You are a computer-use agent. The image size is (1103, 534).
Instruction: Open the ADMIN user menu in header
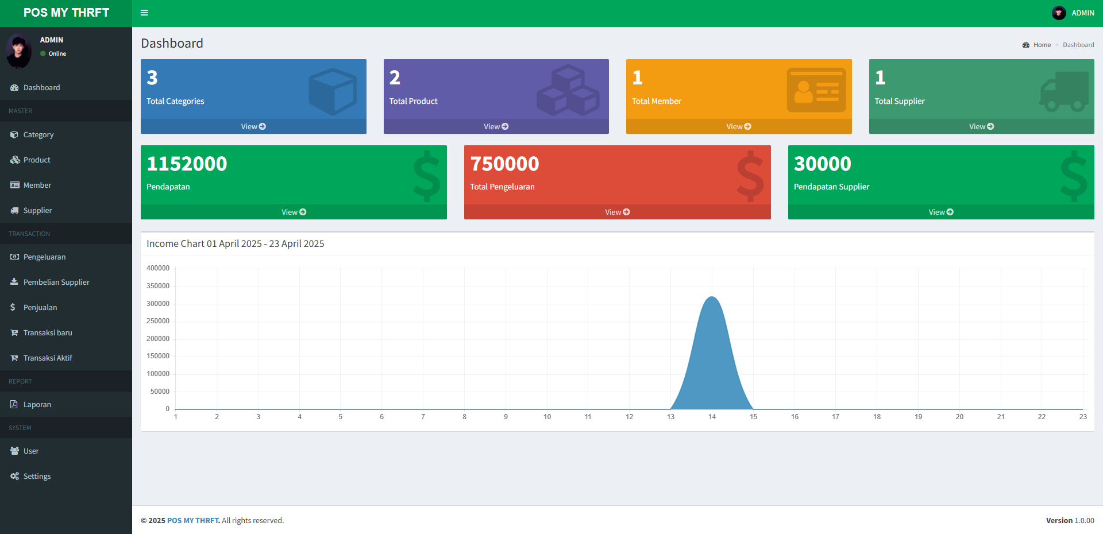(1073, 13)
